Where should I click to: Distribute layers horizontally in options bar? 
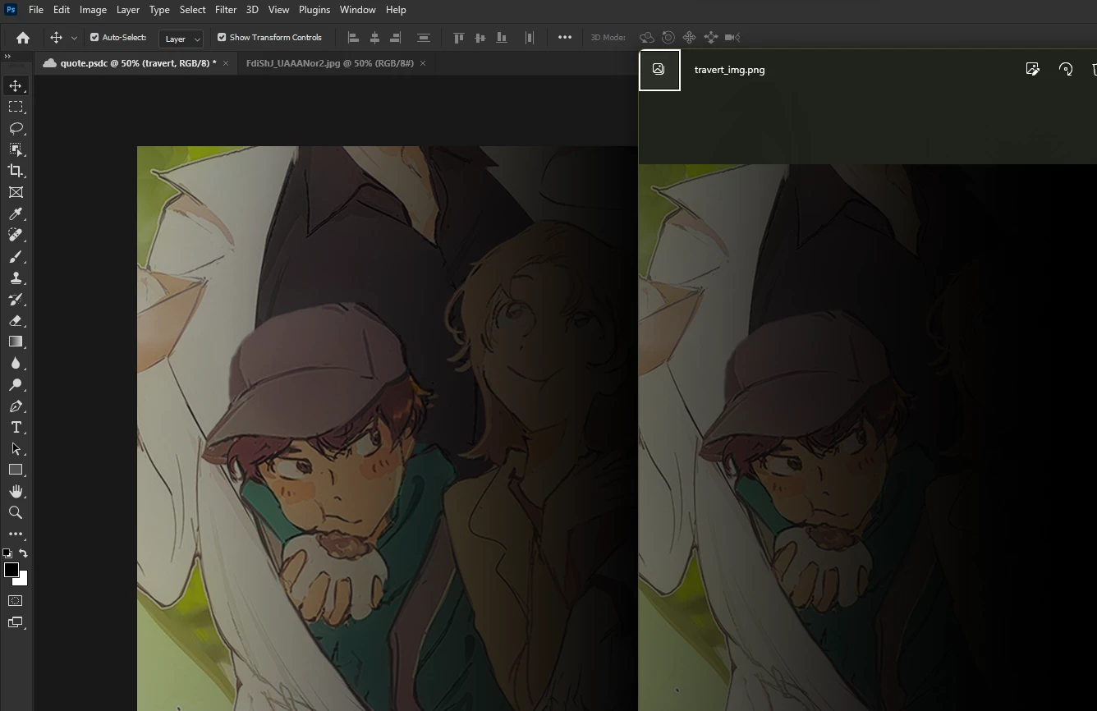[530, 38]
